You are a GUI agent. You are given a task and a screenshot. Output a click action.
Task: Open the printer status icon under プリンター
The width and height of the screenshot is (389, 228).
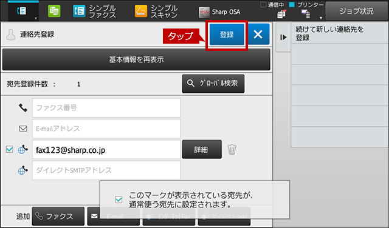[x=305, y=14]
